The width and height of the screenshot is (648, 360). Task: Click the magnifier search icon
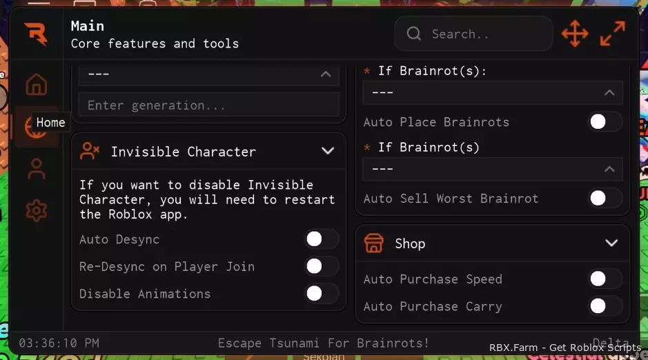(x=413, y=34)
